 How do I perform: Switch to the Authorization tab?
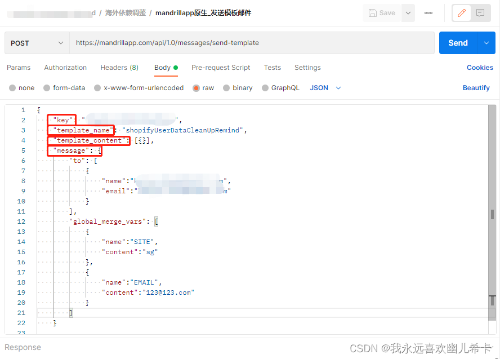(65, 67)
